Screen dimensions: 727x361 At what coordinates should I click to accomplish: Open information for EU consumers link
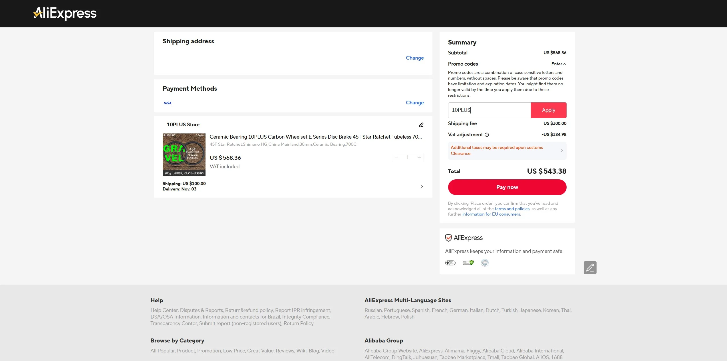(x=492, y=214)
